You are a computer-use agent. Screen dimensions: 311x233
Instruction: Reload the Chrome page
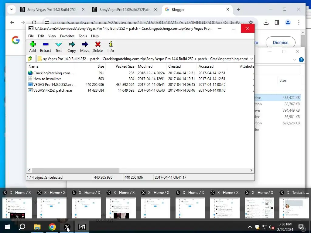34,22
